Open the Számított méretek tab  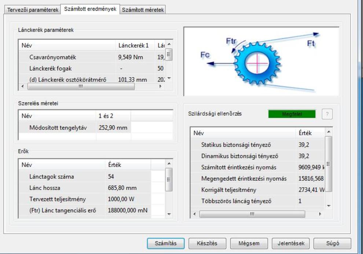(x=143, y=10)
